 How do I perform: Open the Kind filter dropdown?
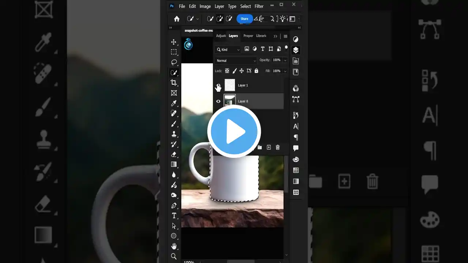[x=228, y=50]
